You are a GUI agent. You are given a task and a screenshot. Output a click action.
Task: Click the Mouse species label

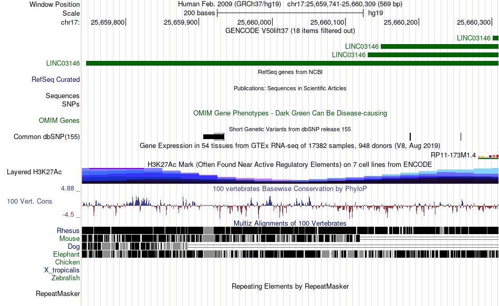pos(69,239)
